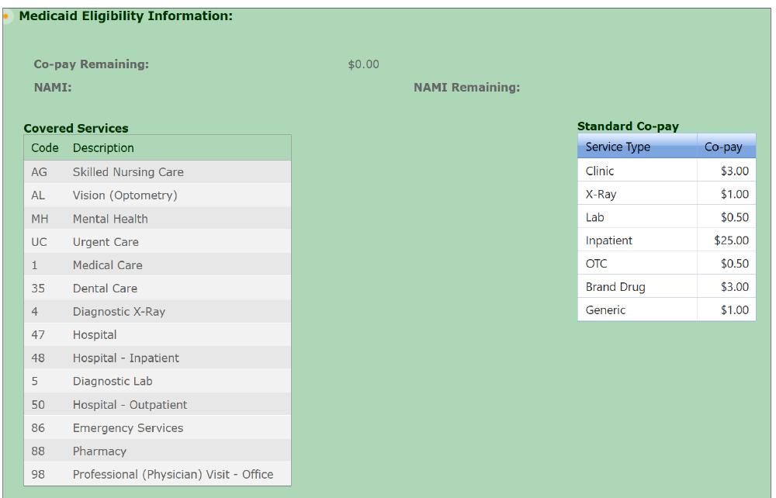Viewport: 776px width, 498px height.
Task: Click the Co-pay Remaining label
Action: coord(91,64)
